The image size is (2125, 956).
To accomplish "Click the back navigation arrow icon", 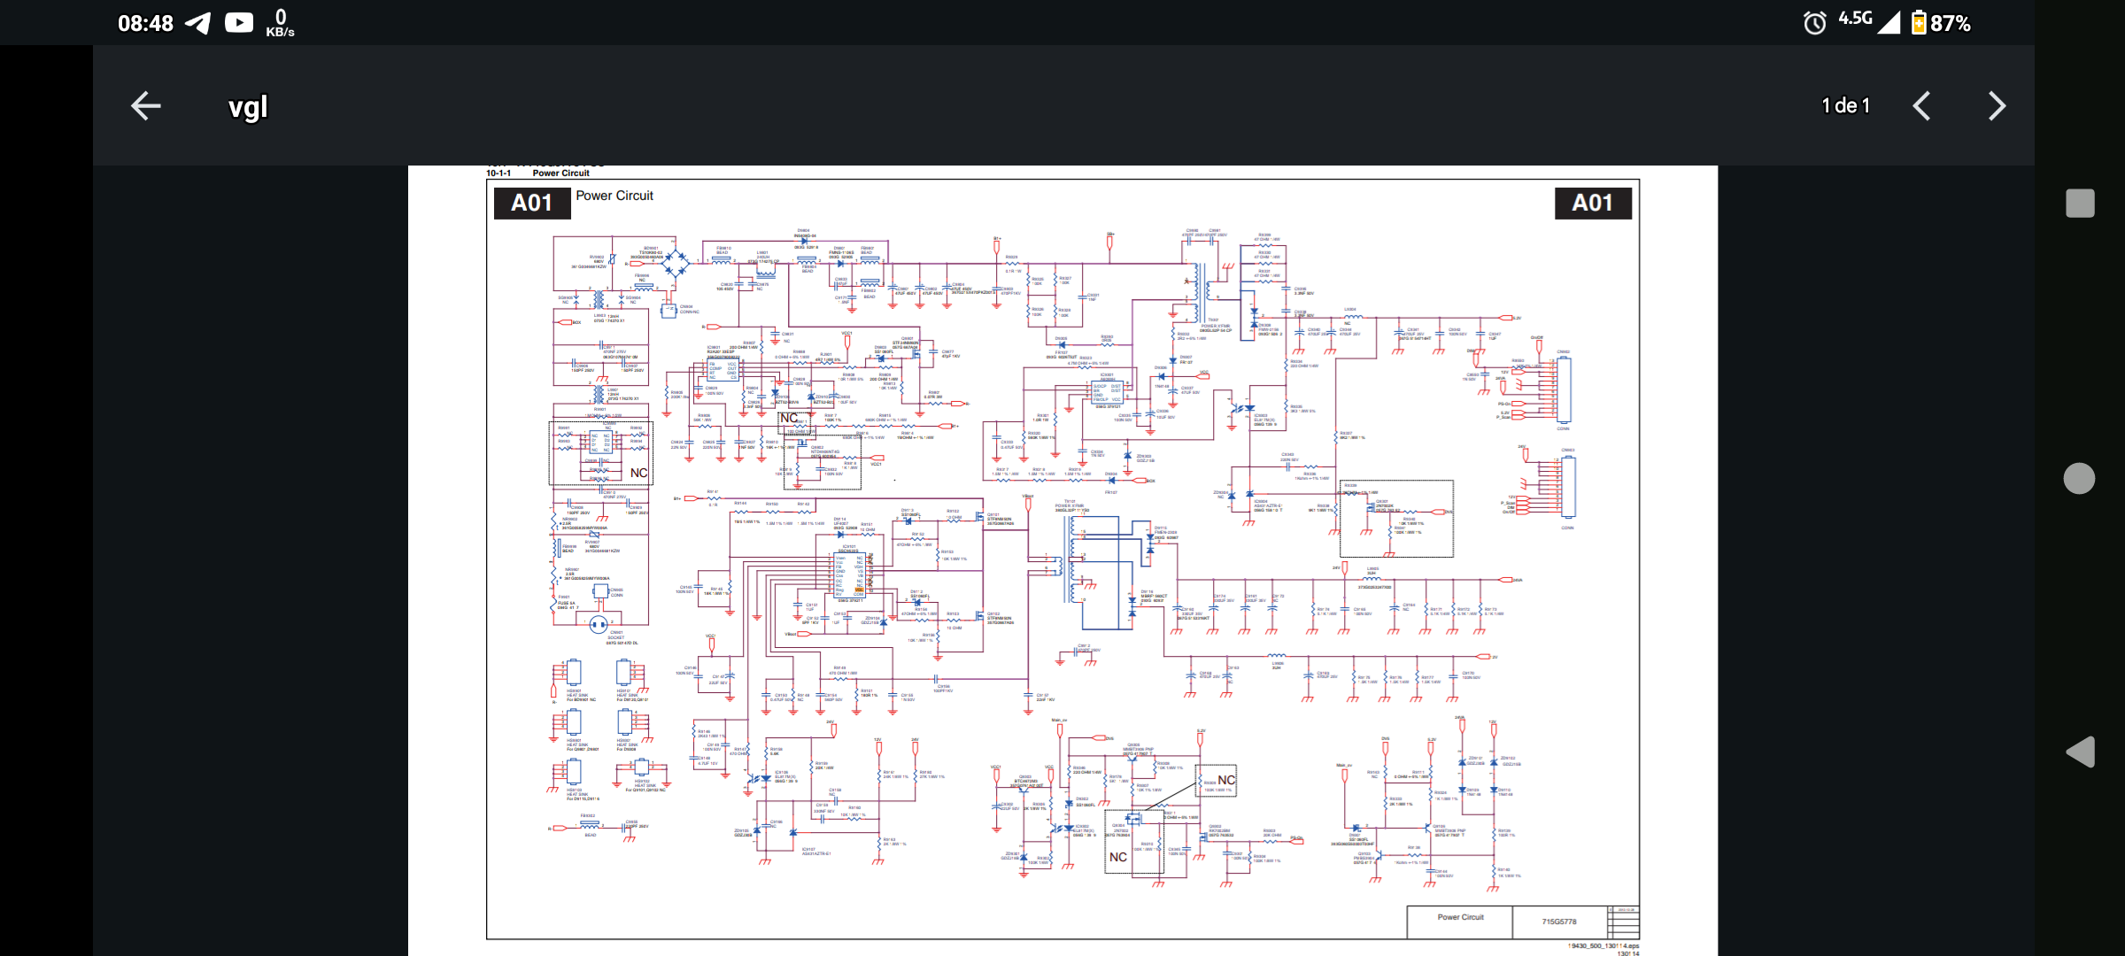I will 145,105.
